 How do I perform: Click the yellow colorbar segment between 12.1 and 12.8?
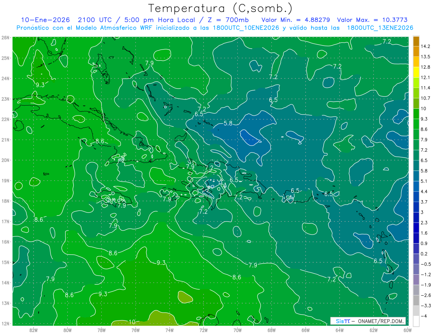pyautogui.click(x=416, y=72)
